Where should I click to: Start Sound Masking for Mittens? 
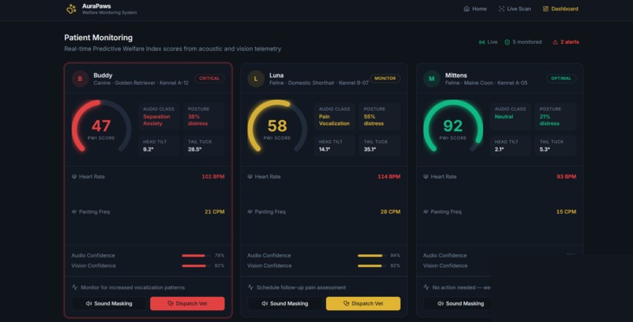[x=457, y=303]
